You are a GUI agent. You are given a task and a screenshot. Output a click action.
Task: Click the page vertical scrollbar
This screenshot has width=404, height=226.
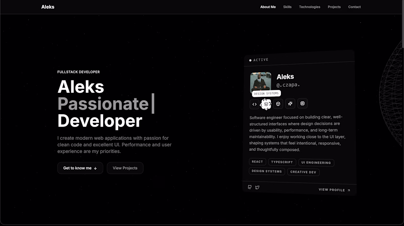point(403,24)
